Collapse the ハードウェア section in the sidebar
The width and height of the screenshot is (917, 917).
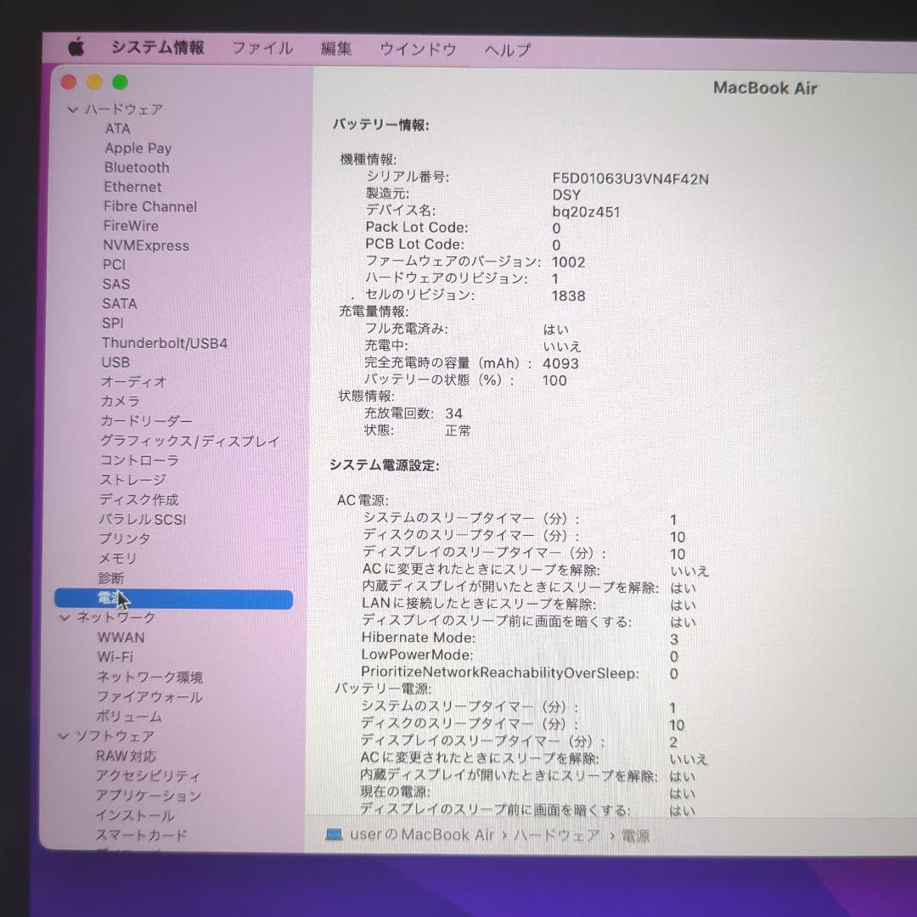coord(71,109)
